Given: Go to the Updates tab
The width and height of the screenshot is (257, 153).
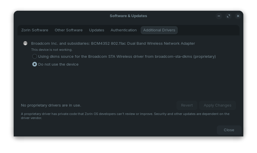Looking at the screenshot, I should [96, 30].
